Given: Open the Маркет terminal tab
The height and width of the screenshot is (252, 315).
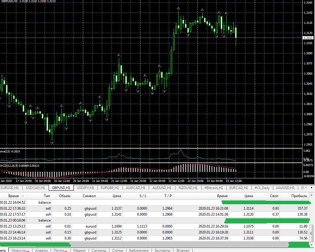Looking at the screenshot, I should coord(79,250).
